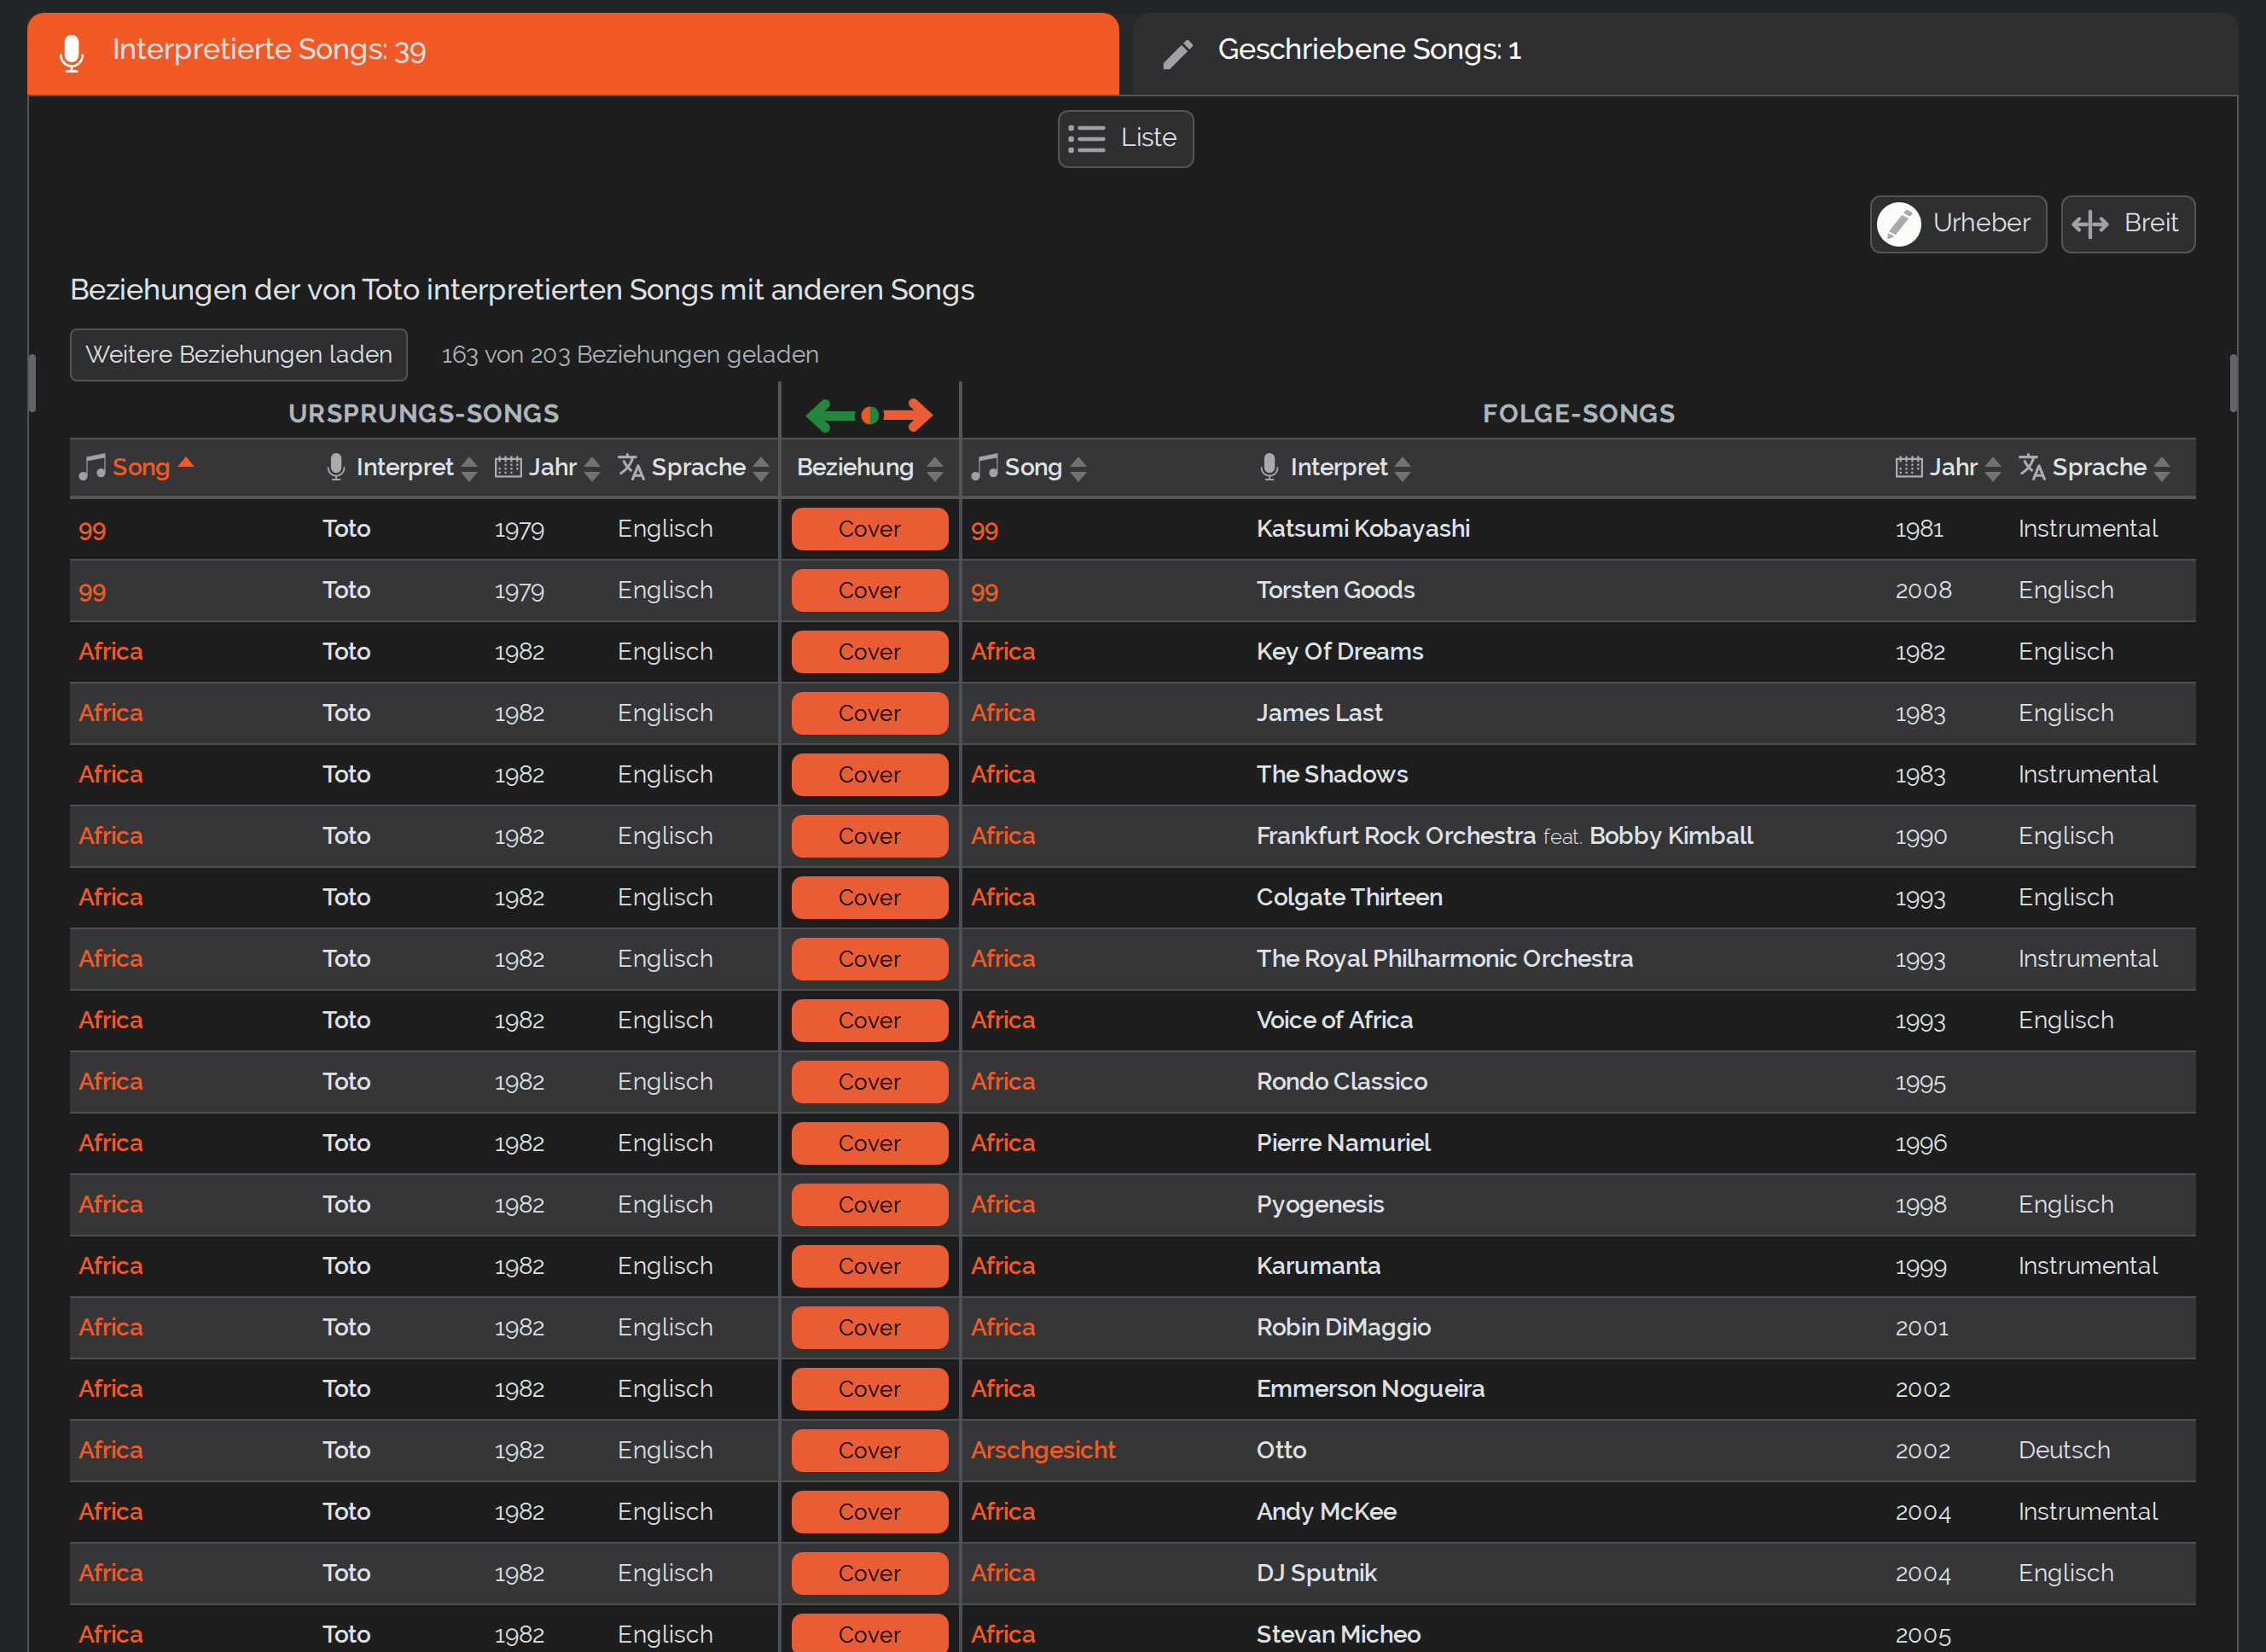
Task: Open the Colgate Thirteen artist link
Action: (x=1350, y=898)
